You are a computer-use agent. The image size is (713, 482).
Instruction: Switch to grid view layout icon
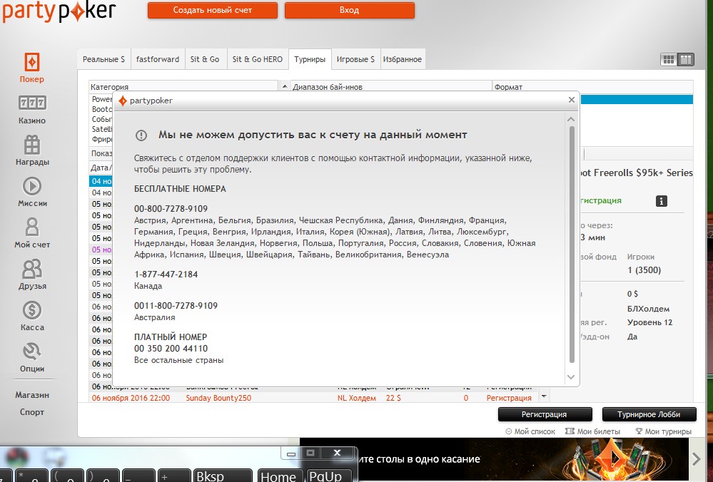coord(669,59)
